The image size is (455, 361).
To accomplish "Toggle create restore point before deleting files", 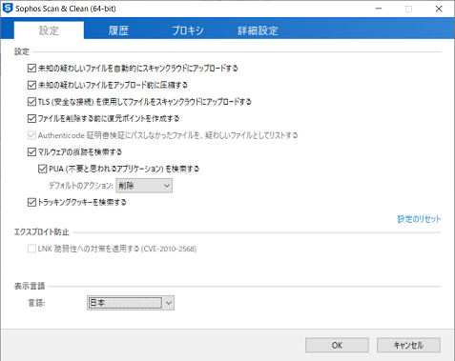I will click(x=31, y=119).
